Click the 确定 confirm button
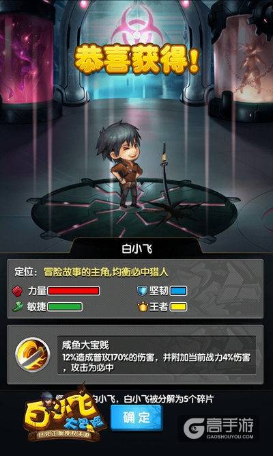This screenshot has width=273, height=456. [136, 417]
